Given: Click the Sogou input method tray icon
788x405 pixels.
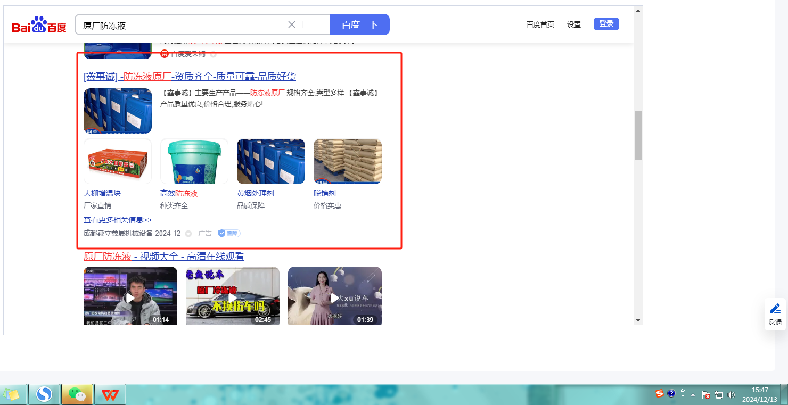Looking at the screenshot, I should click(660, 394).
